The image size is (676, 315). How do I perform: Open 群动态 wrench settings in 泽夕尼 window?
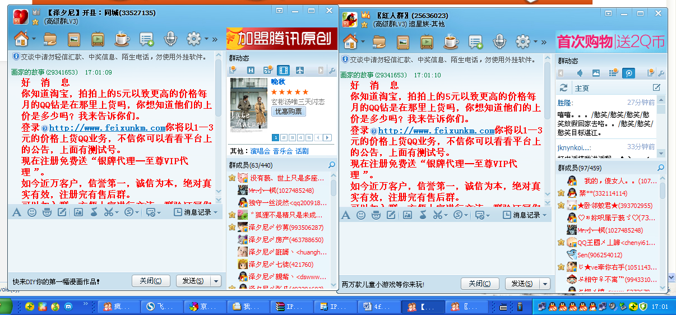332,71
